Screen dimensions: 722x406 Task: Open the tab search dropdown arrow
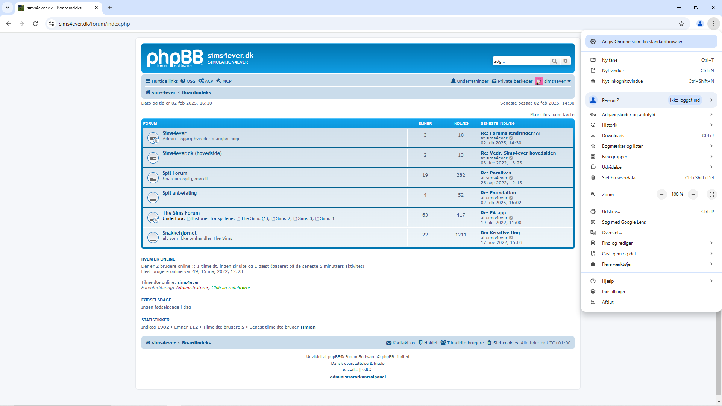click(x=8, y=8)
